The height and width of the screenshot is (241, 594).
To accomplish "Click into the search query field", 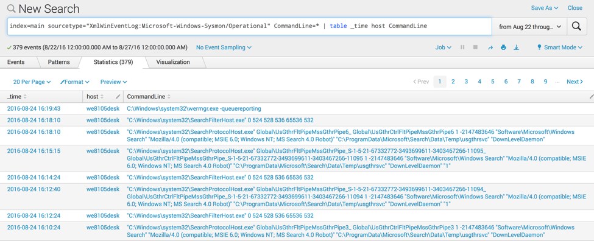I will [250, 27].
